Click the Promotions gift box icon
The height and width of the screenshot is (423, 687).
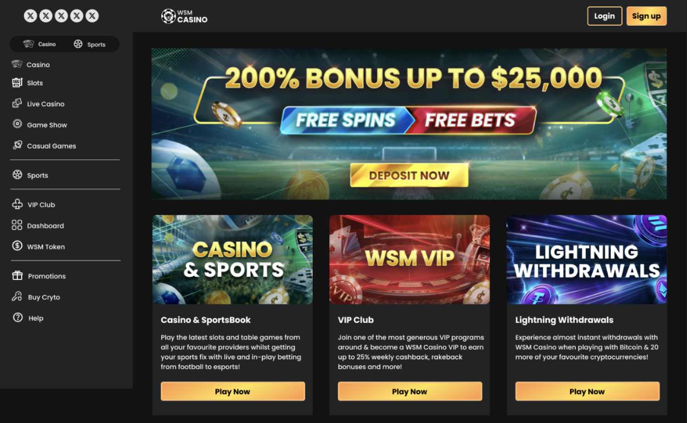(x=17, y=275)
